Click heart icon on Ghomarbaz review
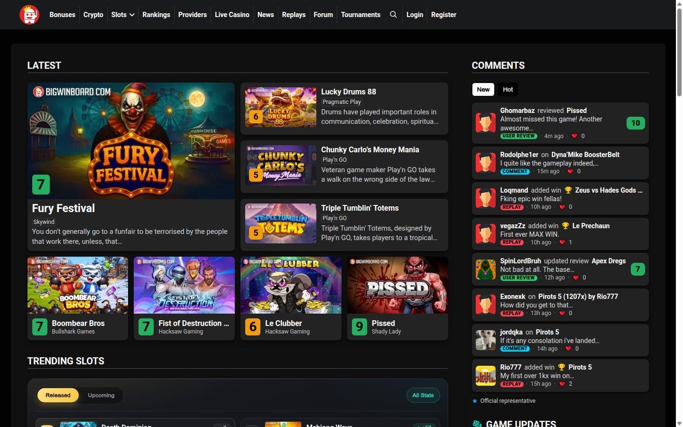Viewport: 683px width, 427px height. [x=574, y=136]
